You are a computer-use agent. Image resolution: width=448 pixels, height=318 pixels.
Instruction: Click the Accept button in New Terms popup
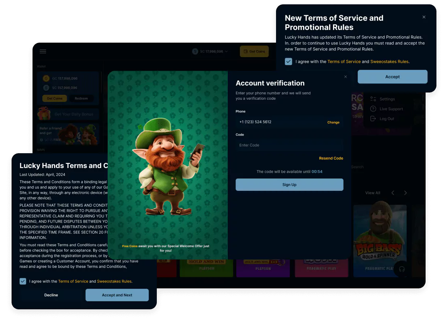(x=392, y=77)
